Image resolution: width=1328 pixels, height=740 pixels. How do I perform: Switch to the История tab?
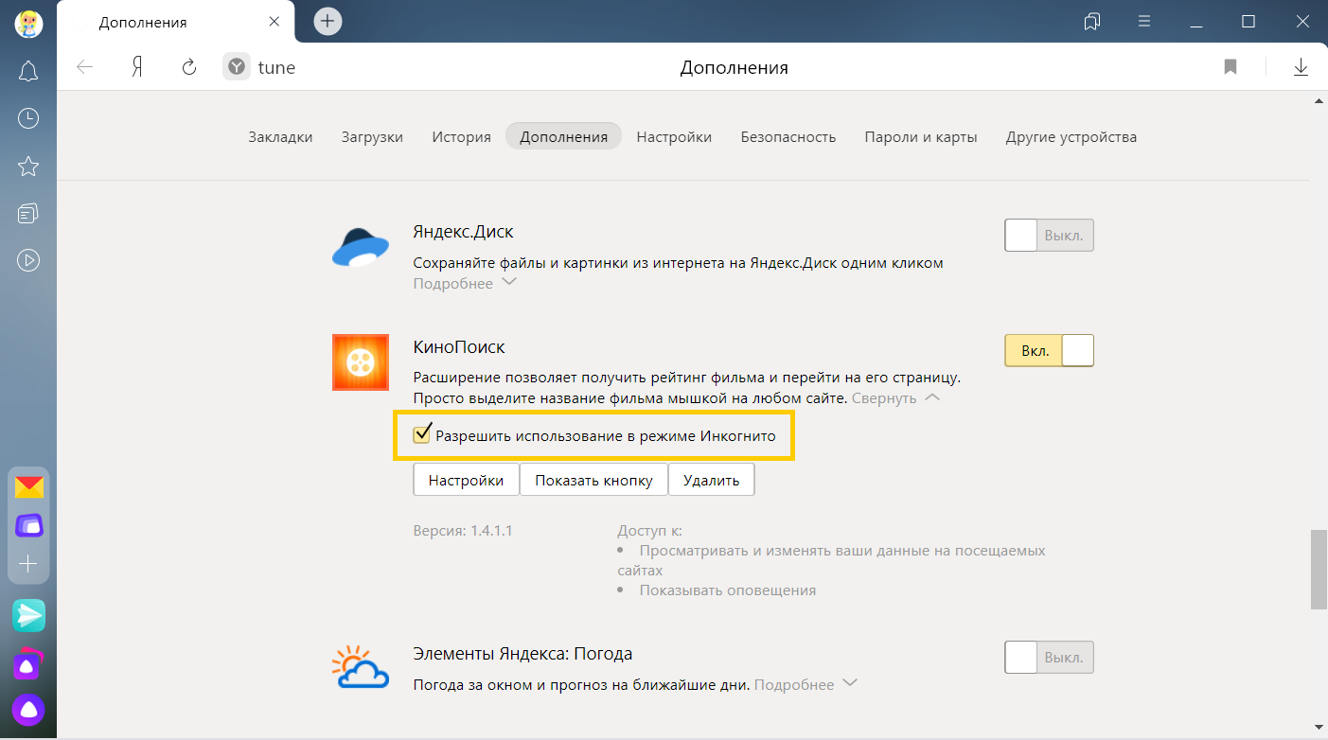pos(461,136)
